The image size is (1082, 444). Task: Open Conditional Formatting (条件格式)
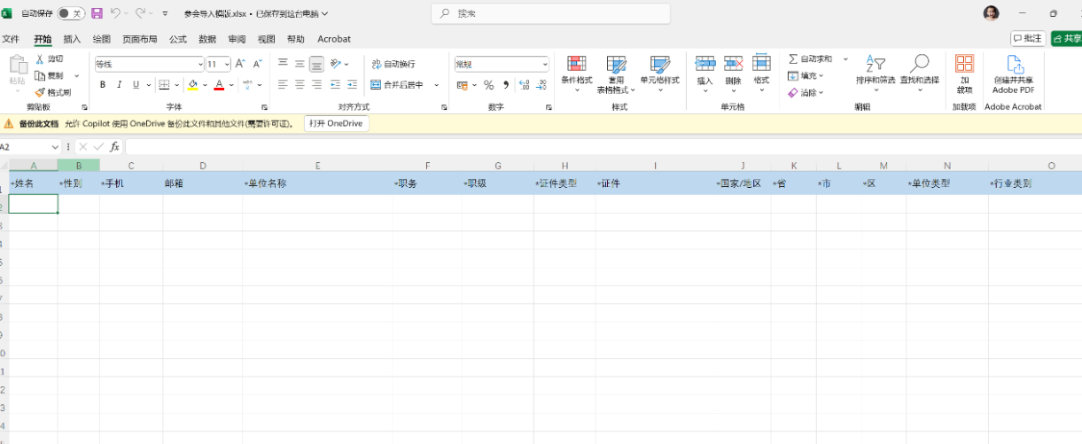[x=576, y=69]
